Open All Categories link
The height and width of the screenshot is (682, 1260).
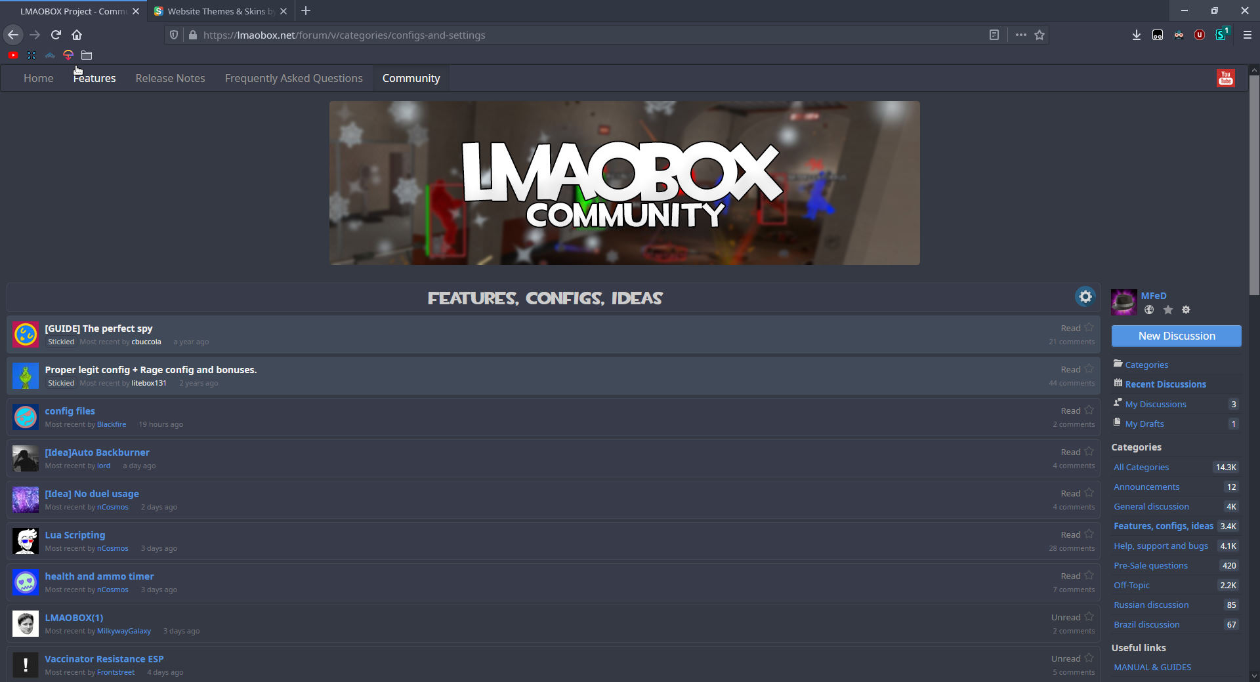pyautogui.click(x=1141, y=467)
